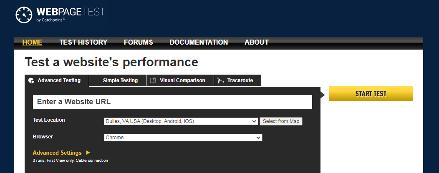Image resolution: width=439 pixels, height=173 pixels.
Task: Click the Visual Comparison pages icon
Action: click(153, 80)
